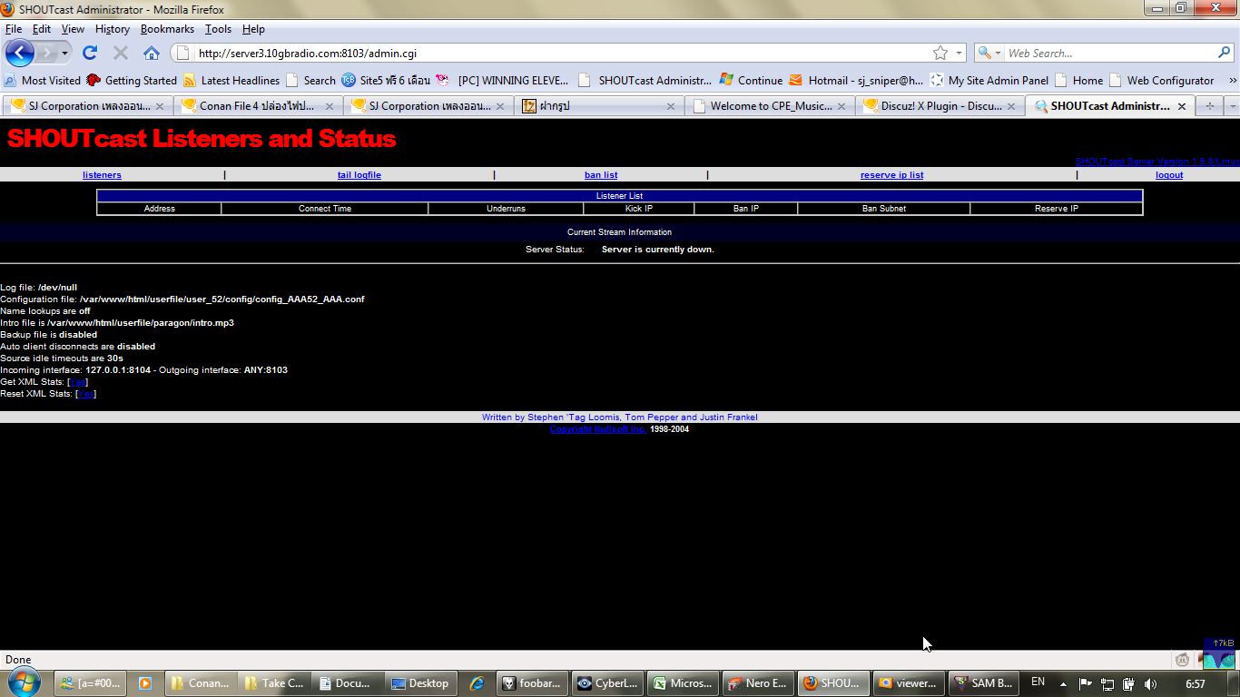Switch to the CyberL... taskbar window
This screenshot has width=1240, height=697.
coord(607,683)
